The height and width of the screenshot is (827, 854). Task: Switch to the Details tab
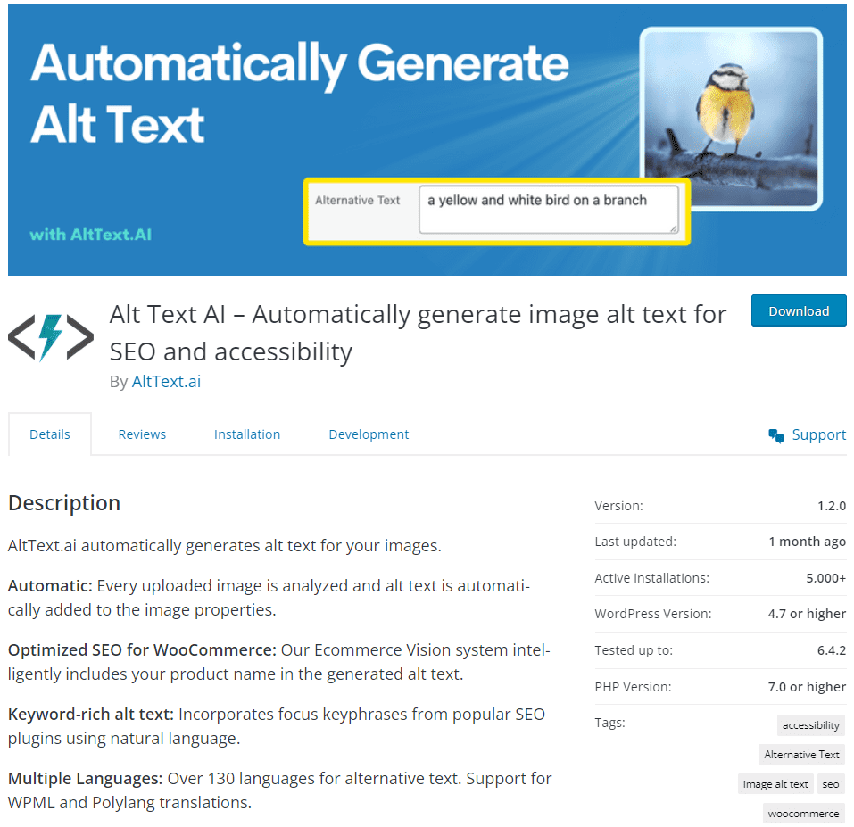(x=50, y=434)
